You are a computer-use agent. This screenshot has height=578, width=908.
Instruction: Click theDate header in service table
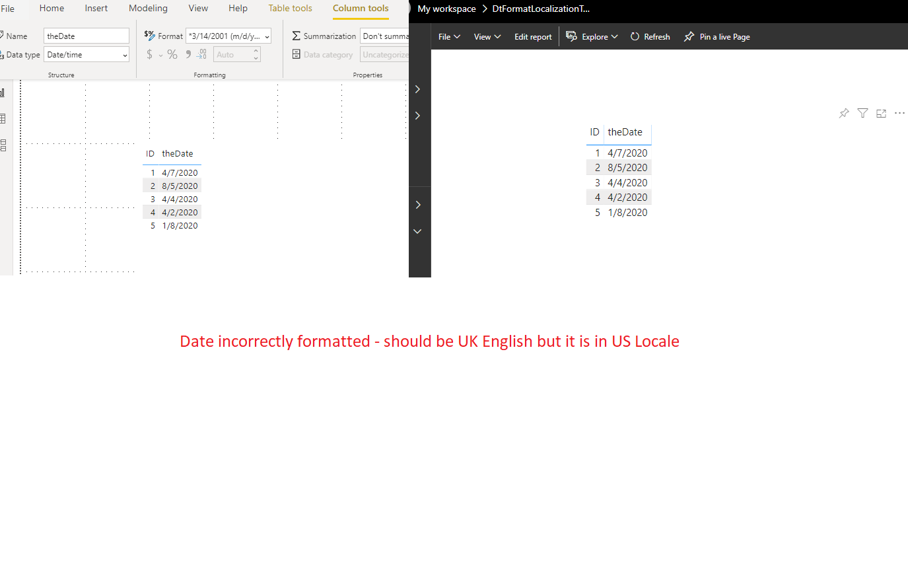tap(625, 132)
